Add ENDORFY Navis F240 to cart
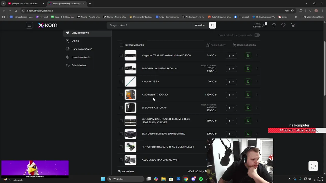Viewport: 326px width, 183px height. click(x=248, y=69)
